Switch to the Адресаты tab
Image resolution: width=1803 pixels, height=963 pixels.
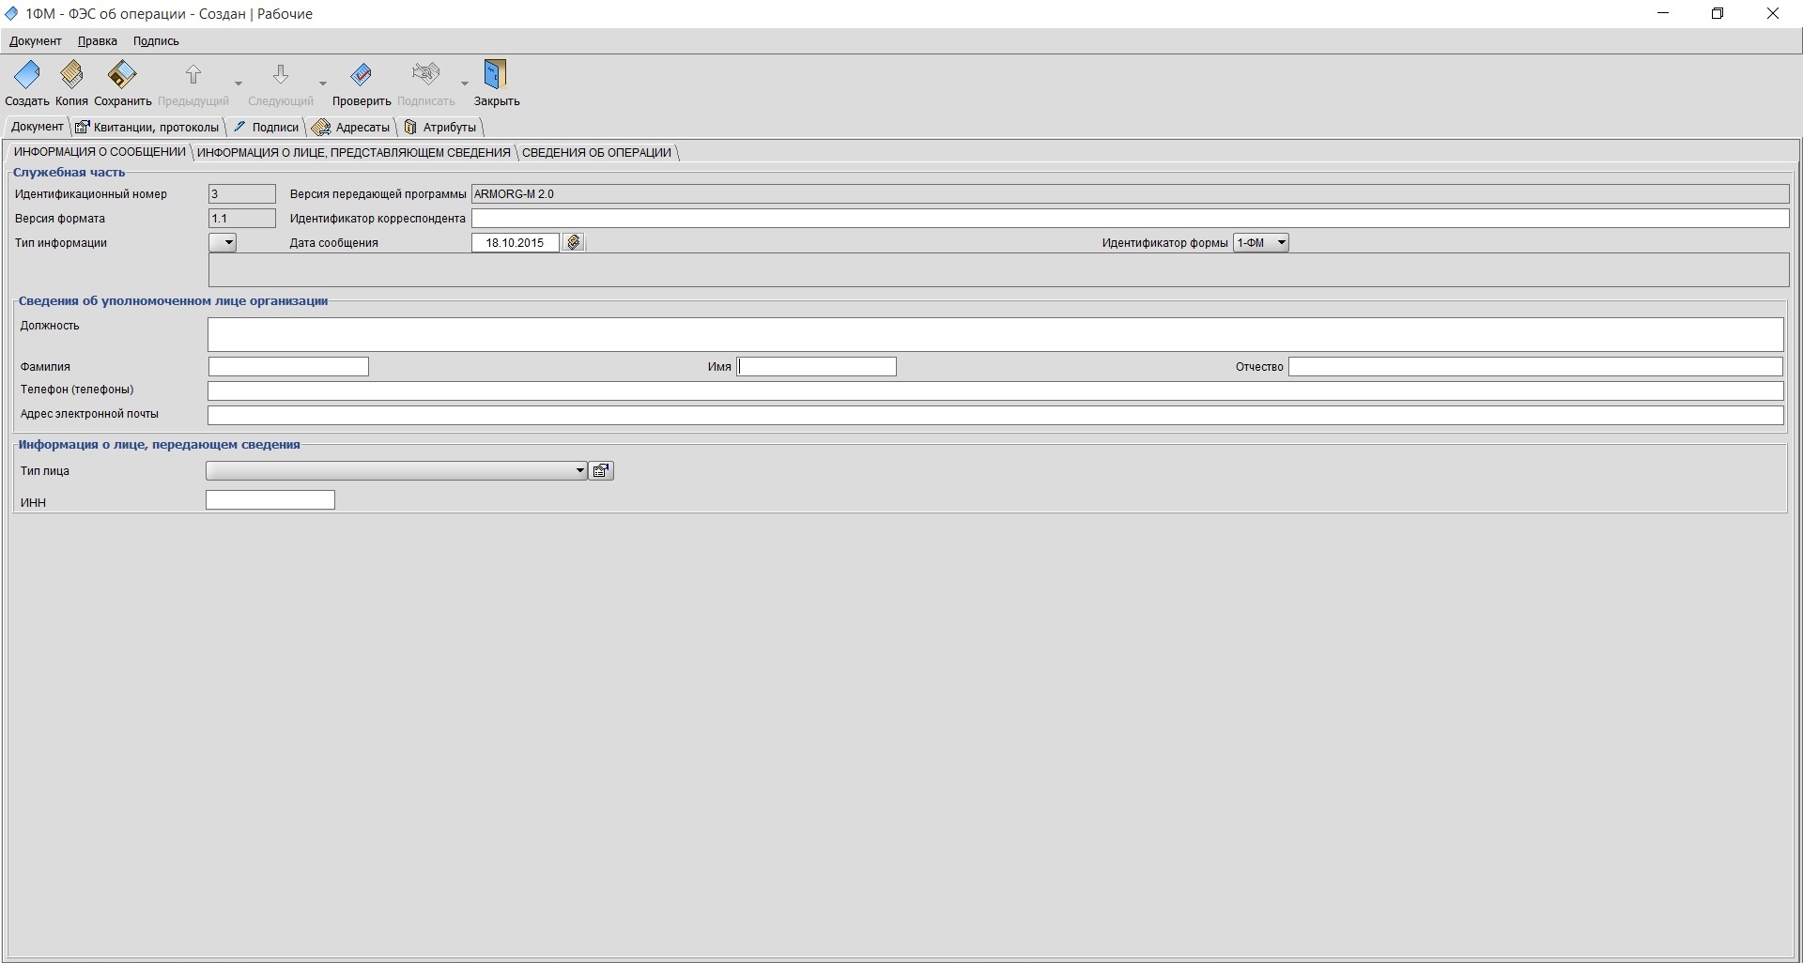[351, 128]
